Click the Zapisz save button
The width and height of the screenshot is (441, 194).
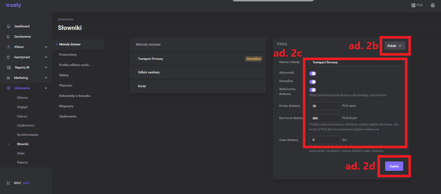point(394,166)
